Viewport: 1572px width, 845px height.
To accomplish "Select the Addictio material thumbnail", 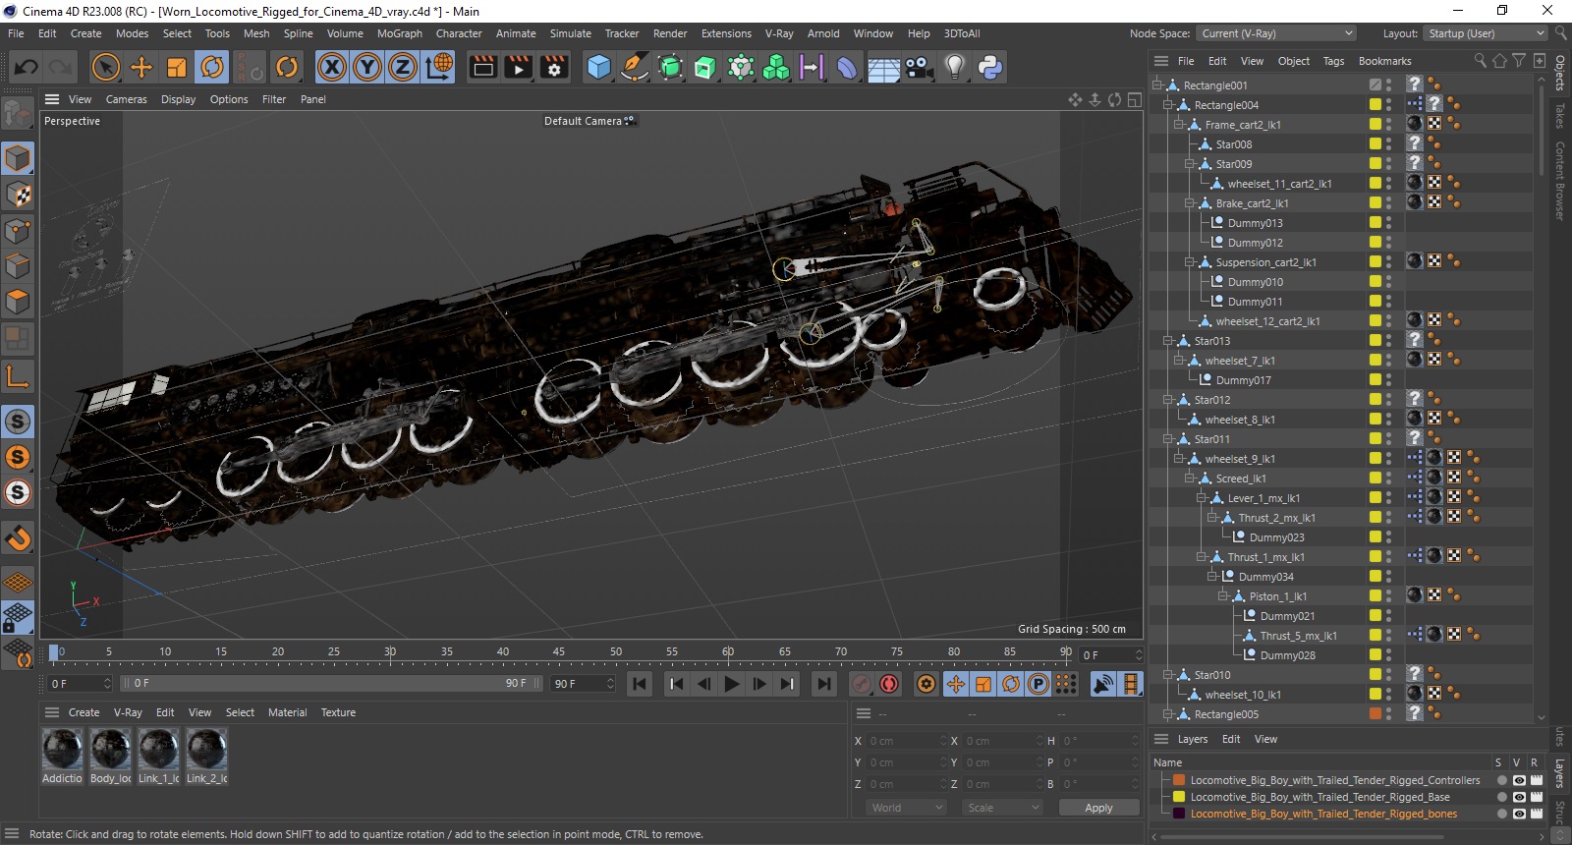I will (x=62, y=750).
